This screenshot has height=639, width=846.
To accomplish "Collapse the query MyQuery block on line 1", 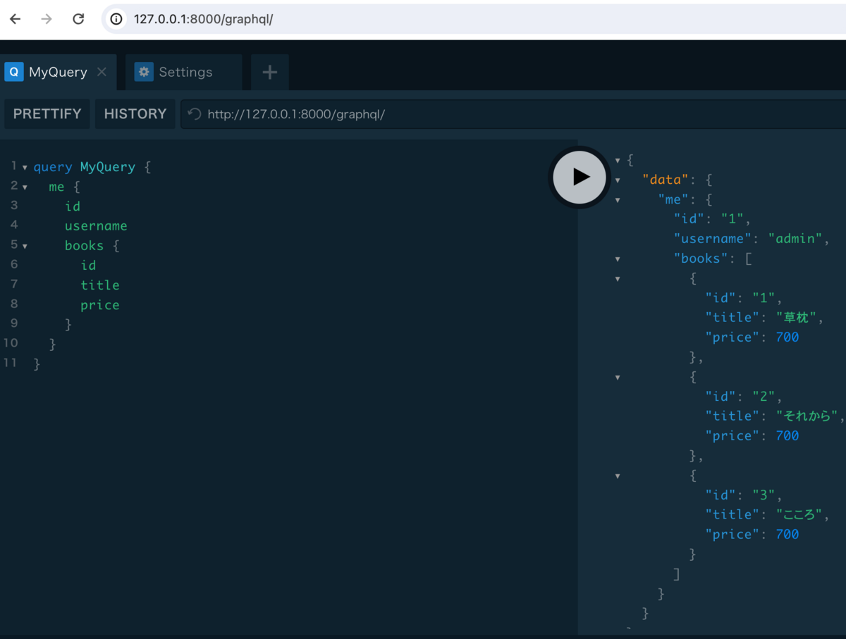I will pos(25,168).
